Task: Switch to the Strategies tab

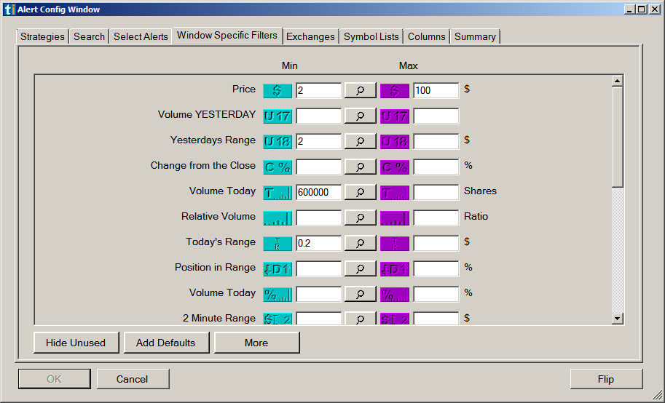Action: click(x=42, y=36)
